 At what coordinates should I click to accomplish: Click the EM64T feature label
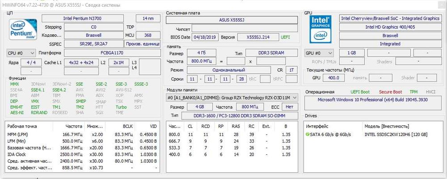tap(16, 107)
